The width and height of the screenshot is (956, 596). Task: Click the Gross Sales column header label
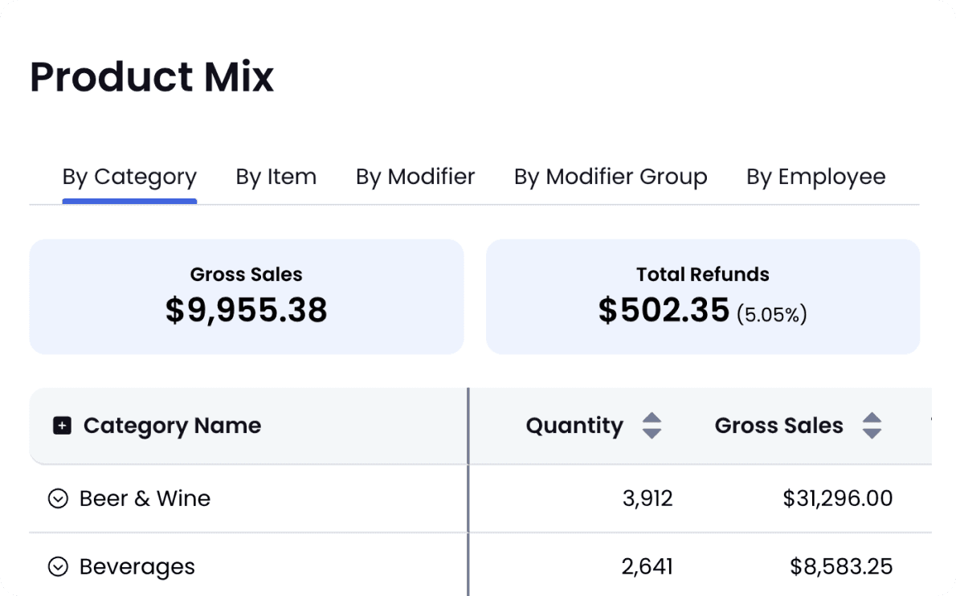[x=778, y=426]
